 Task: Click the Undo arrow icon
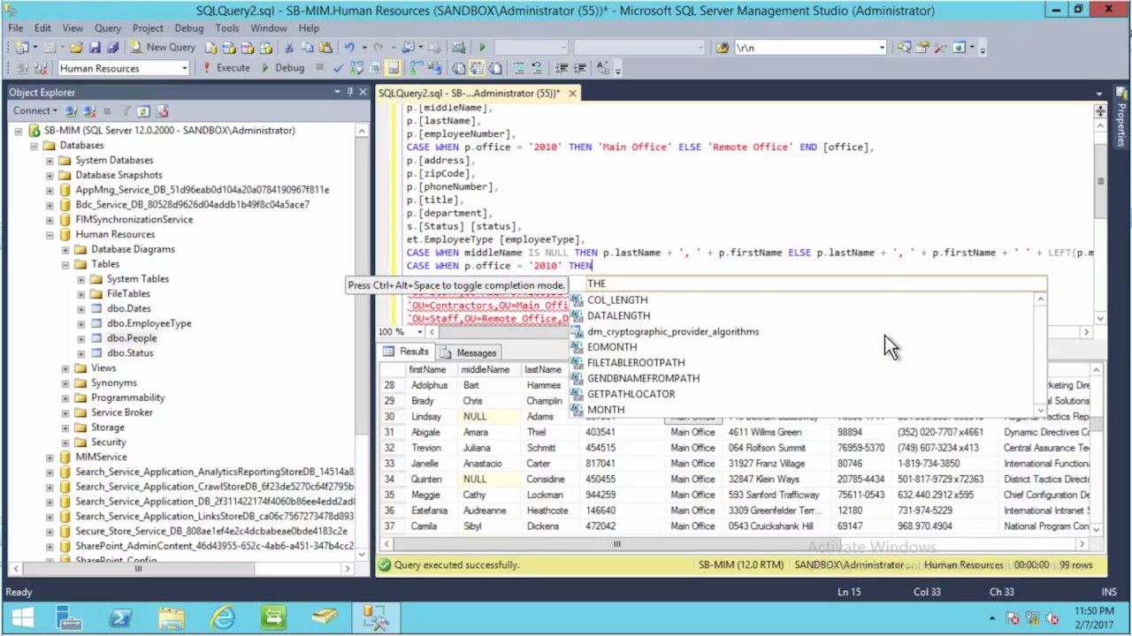[x=349, y=48]
